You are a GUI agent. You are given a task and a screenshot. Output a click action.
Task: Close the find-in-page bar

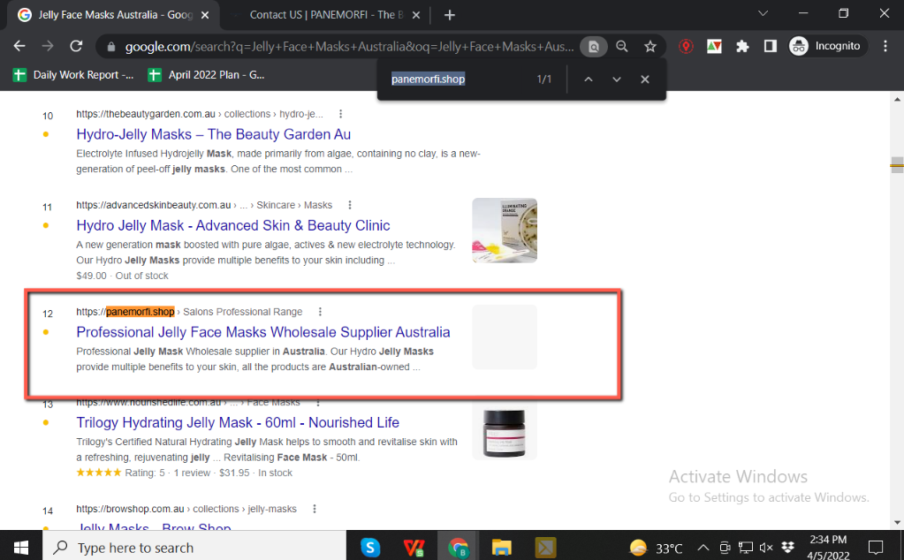click(x=645, y=79)
